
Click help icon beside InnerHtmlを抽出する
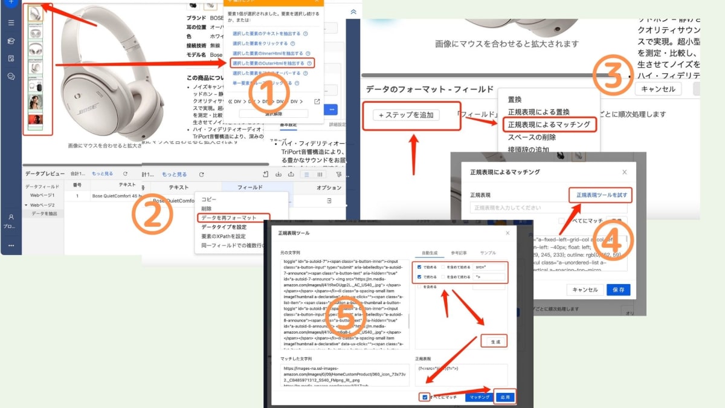pyautogui.click(x=308, y=53)
